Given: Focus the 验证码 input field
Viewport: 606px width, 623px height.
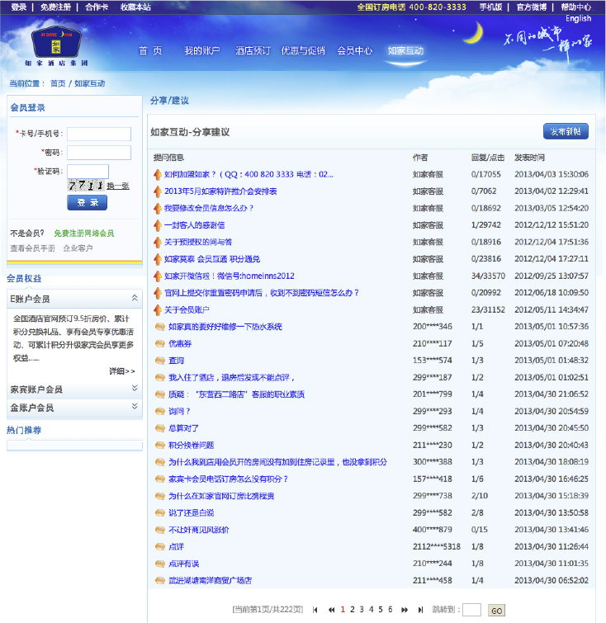Looking at the screenshot, I should 88,172.
